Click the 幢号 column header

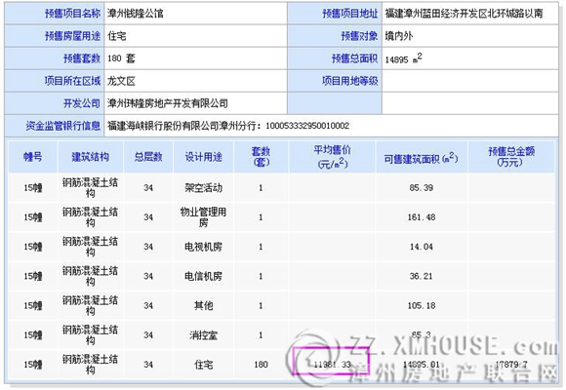(x=33, y=157)
